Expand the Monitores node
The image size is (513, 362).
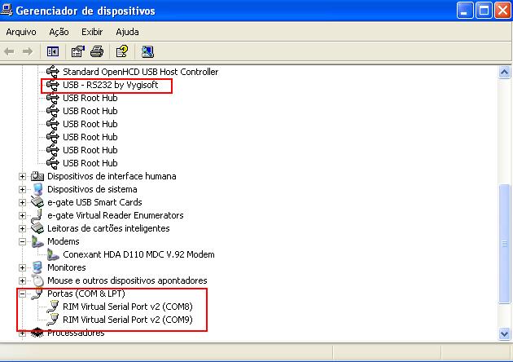22,267
